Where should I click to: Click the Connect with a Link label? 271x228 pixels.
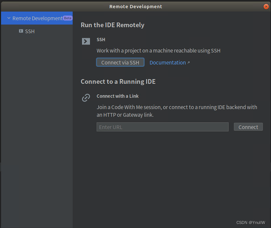pos(118,96)
